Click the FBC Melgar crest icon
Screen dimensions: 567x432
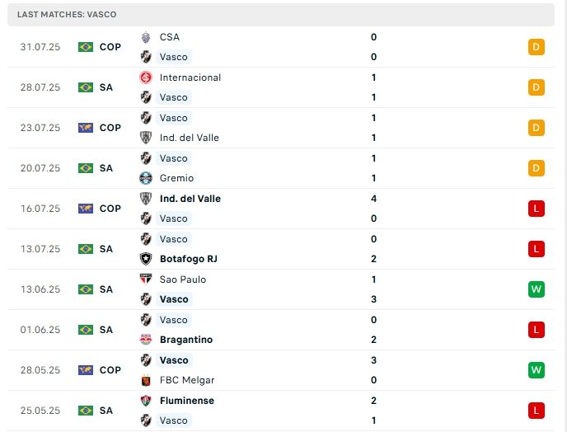(x=146, y=380)
